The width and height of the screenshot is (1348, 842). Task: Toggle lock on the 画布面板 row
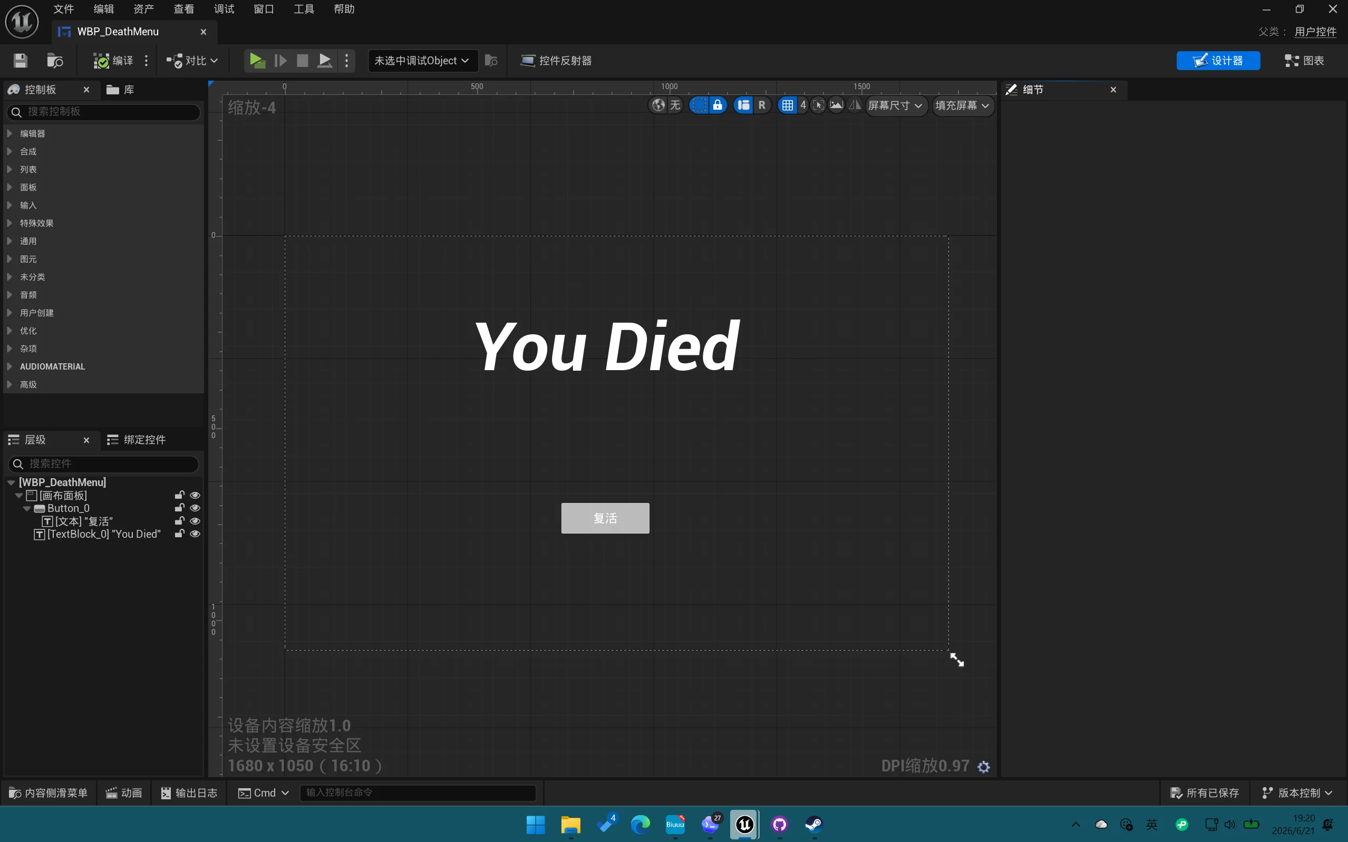pos(179,495)
